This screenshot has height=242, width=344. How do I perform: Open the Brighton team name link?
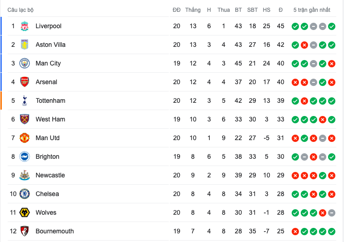(47, 156)
